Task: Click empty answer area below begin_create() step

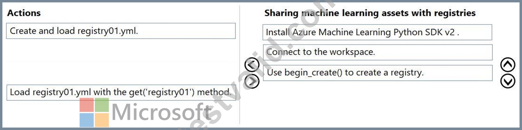Action: tap(377, 103)
